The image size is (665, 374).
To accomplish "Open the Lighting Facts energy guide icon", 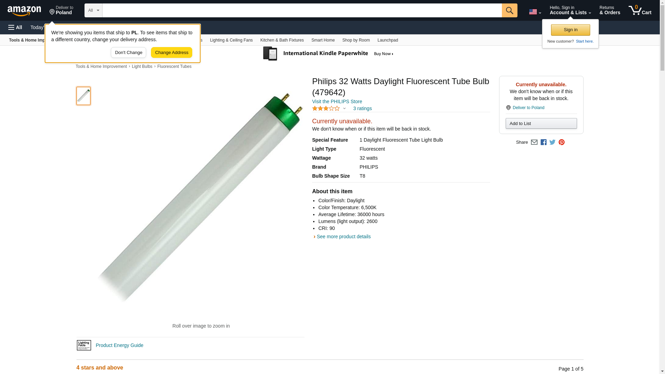I will (x=84, y=345).
